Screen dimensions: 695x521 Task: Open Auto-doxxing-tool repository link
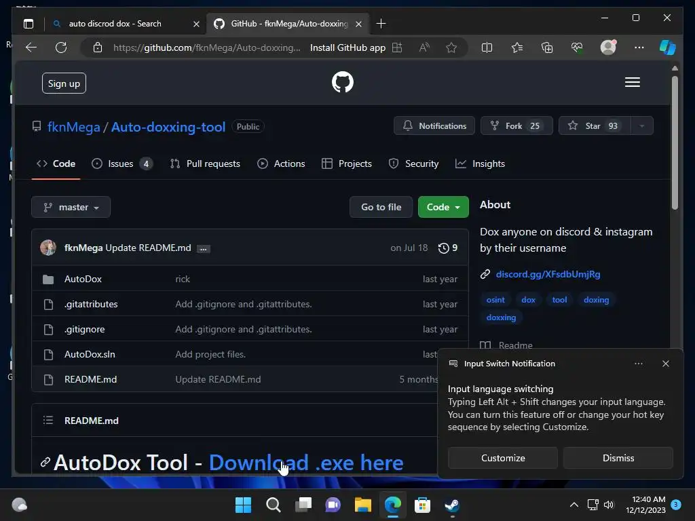[x=168, y=127]
